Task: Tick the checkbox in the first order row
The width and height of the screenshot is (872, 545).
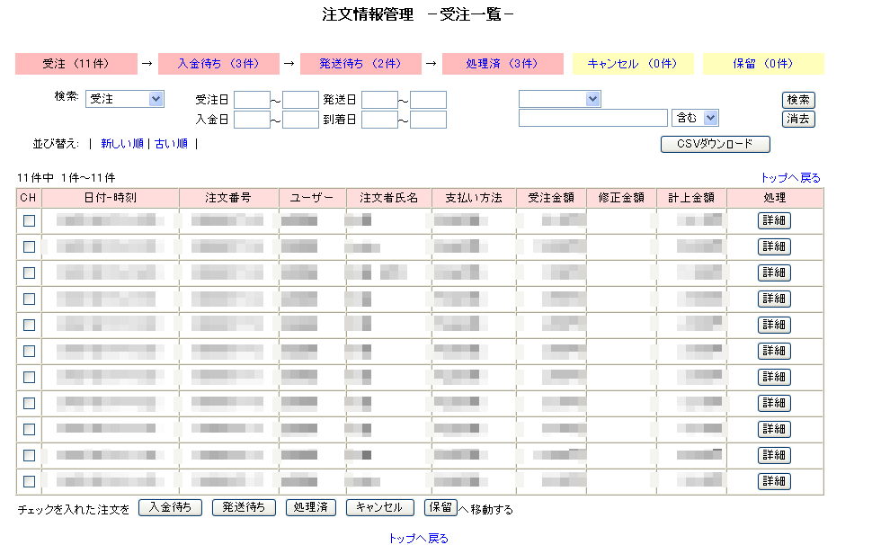Action: point(29,220)
